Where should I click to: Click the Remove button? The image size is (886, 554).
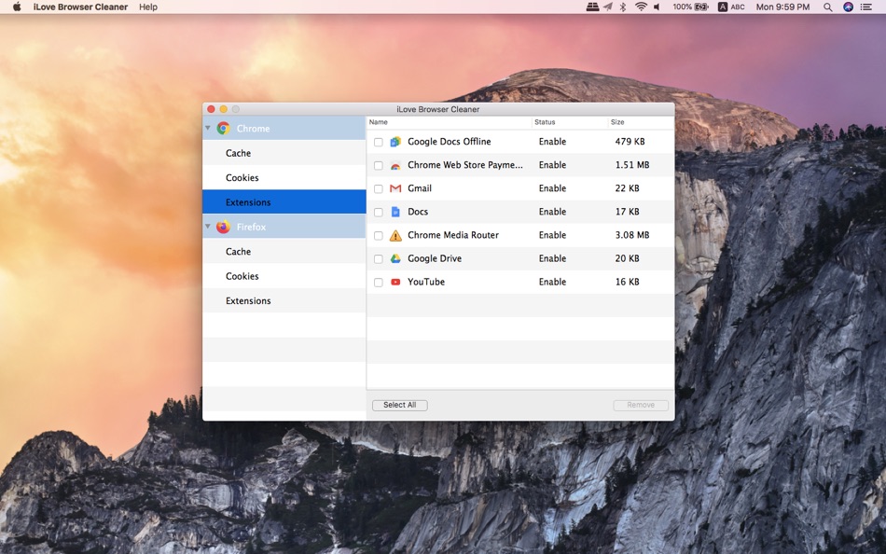tap(641, 406)
